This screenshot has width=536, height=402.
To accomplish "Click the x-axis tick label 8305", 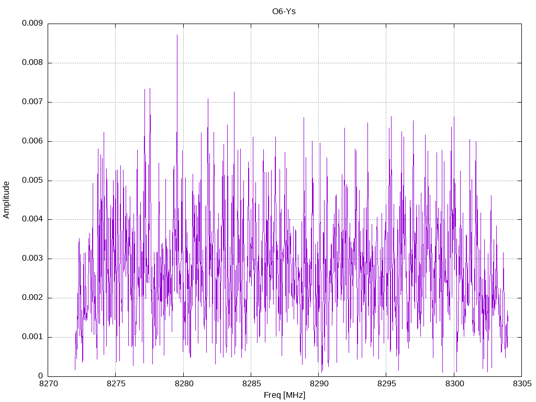I will click(522, 384).
